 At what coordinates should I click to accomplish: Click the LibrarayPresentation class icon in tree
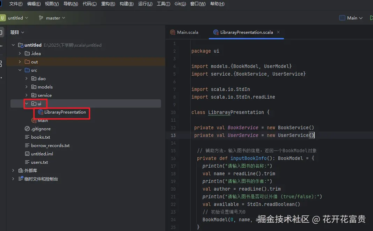(41, 112)
